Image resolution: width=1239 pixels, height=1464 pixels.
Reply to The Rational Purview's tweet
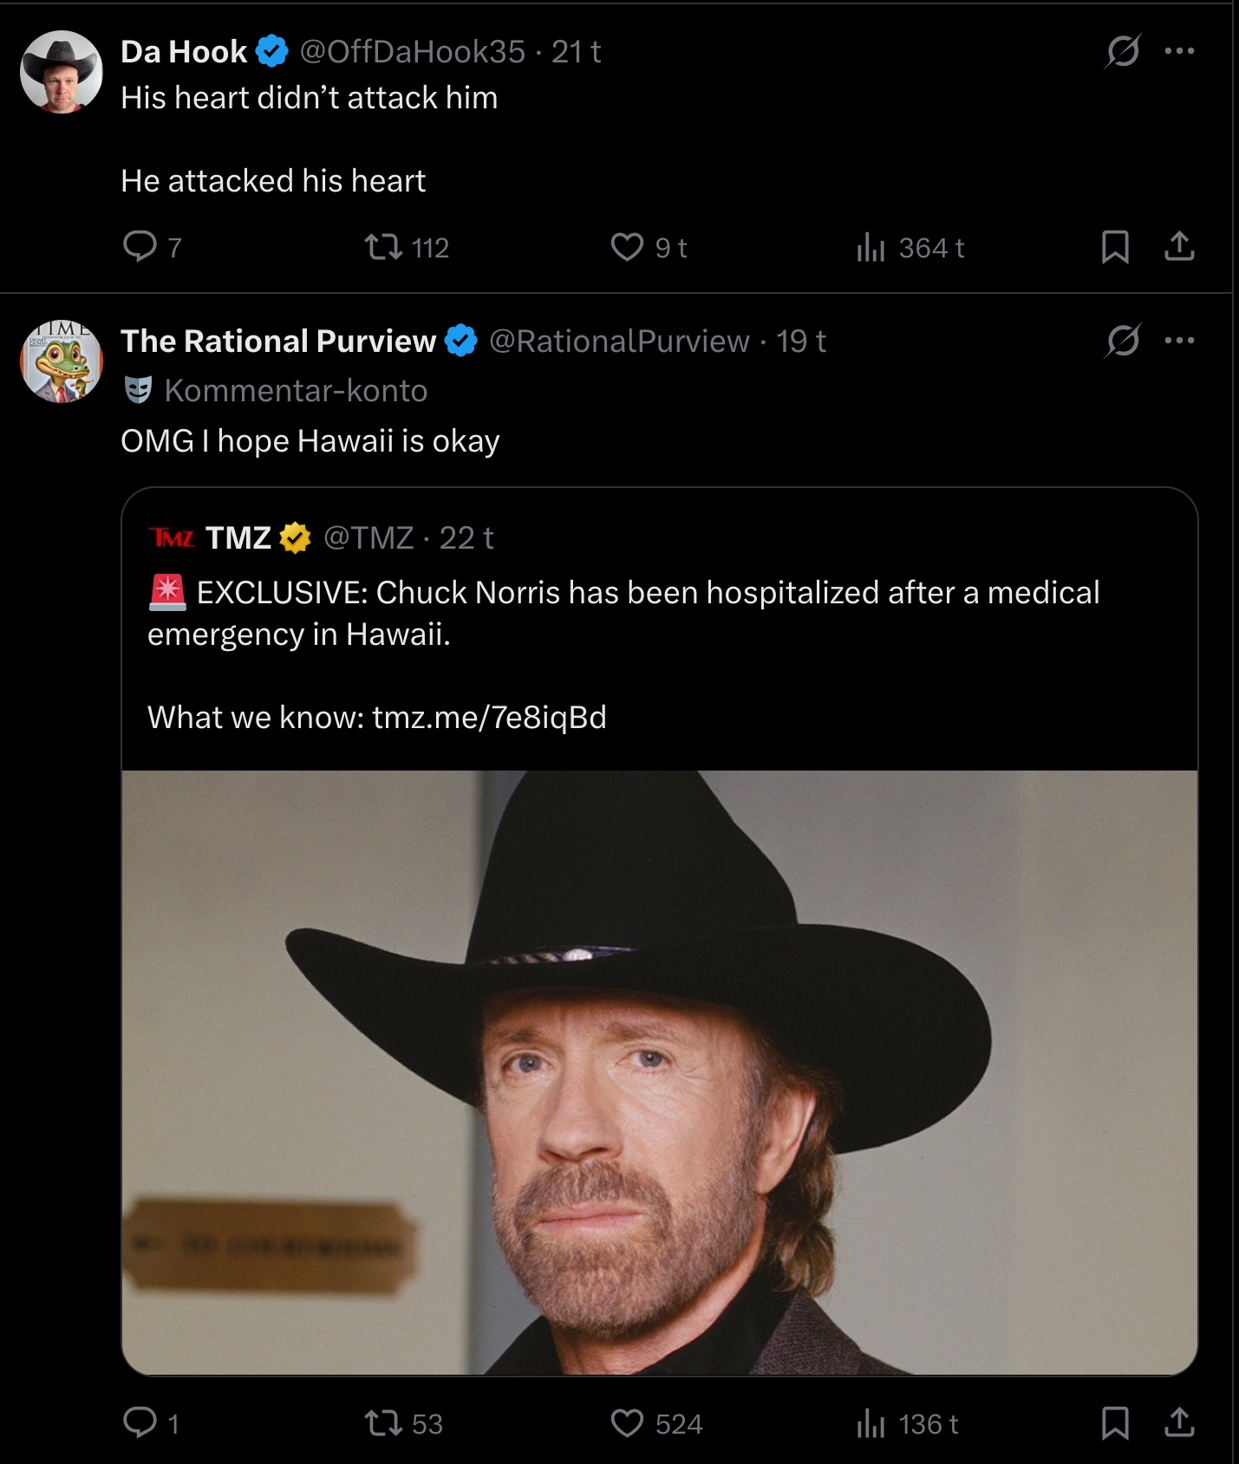[x=140, y=1422]
